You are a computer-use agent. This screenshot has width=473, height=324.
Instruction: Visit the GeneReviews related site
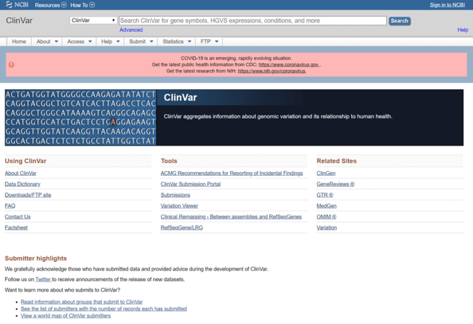pyautogui.click(x=335, y=184)
